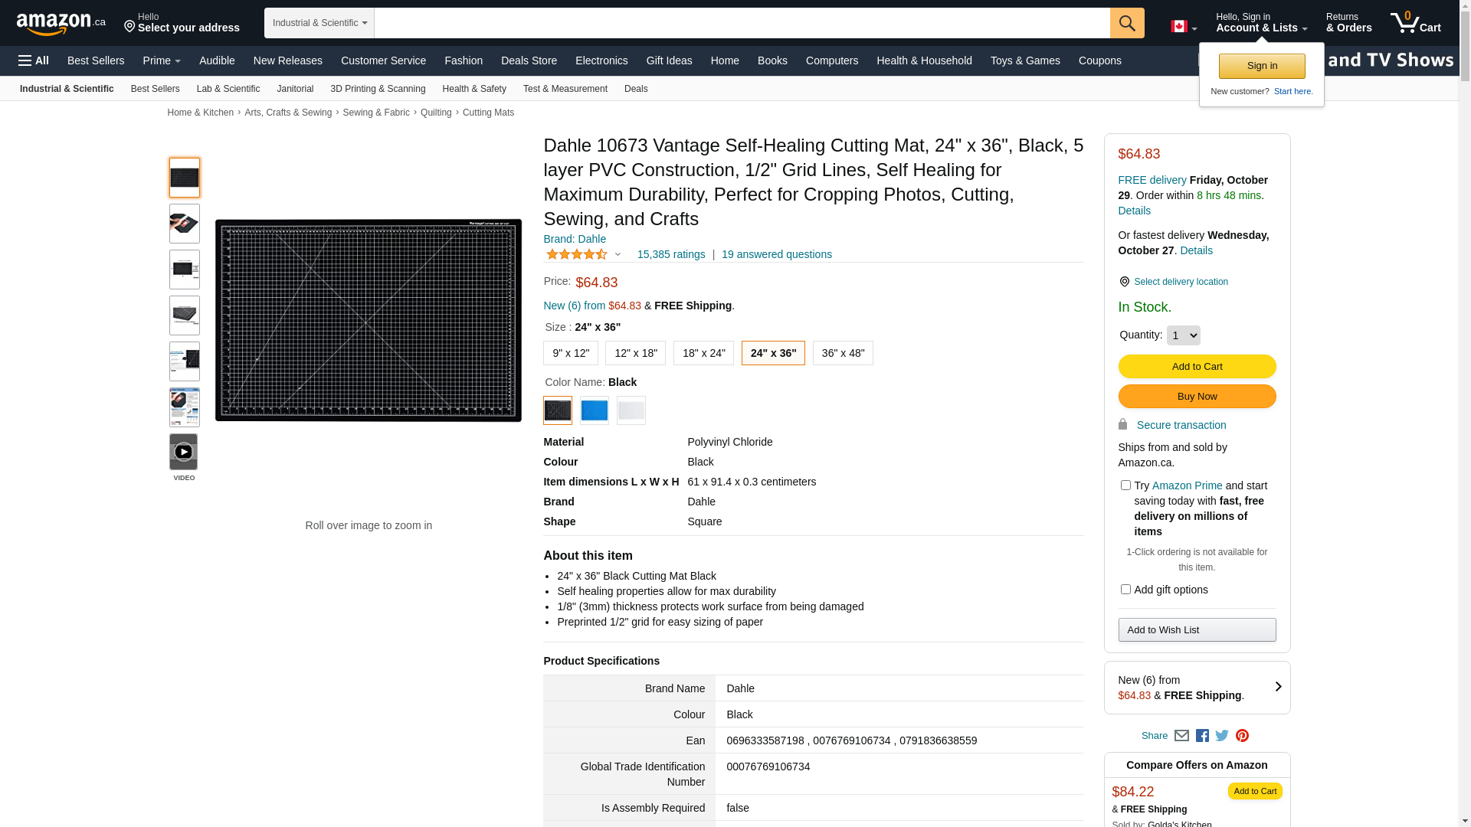This screenshot has width=1471, height=827.
Task: Choose the blue color swatch
Action: (594, 410)
